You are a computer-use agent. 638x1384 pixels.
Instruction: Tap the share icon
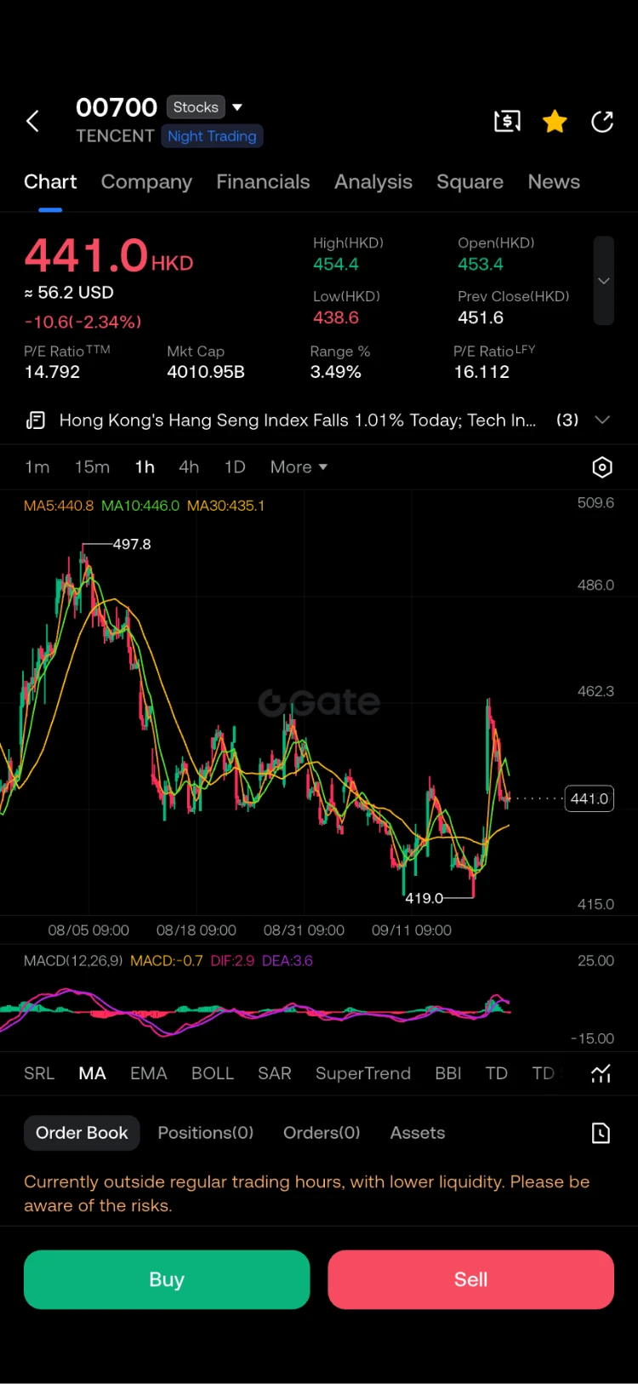pos(602,122)
